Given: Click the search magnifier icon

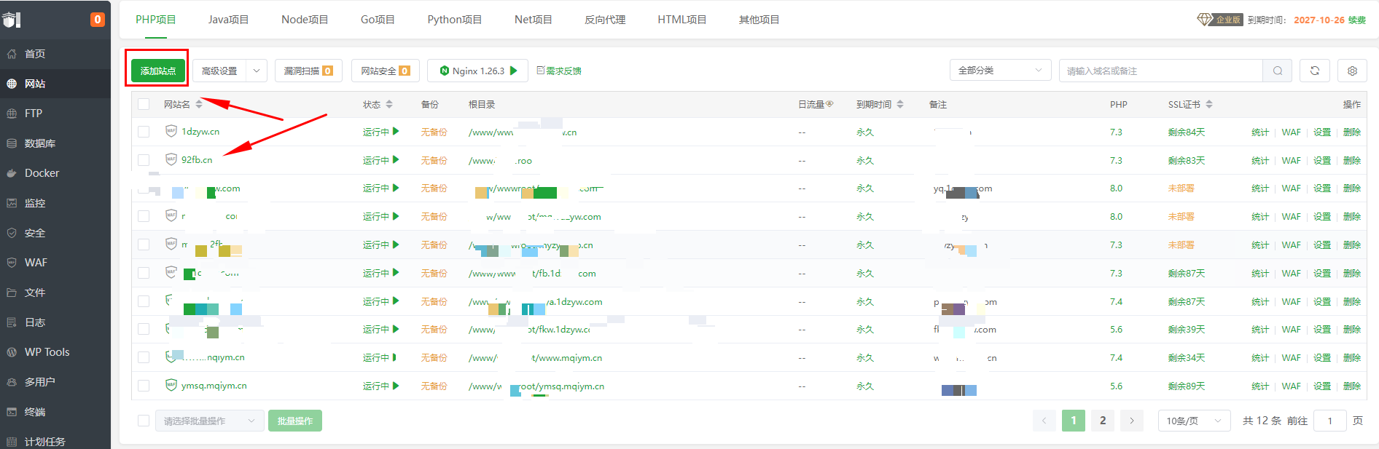Looking at the screenshot, I should (x=1277, y=71).
